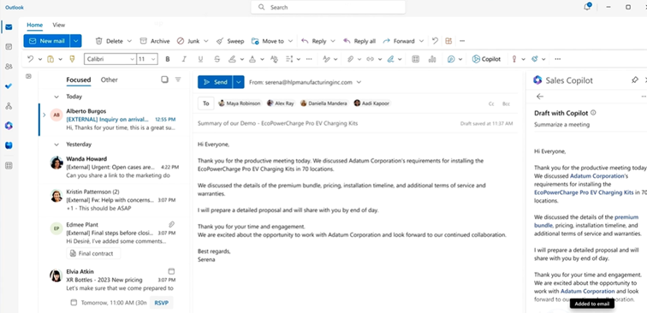647x313 pixels.
Task: Open Wanda Howard's email
Action: [x=116, y=167]
